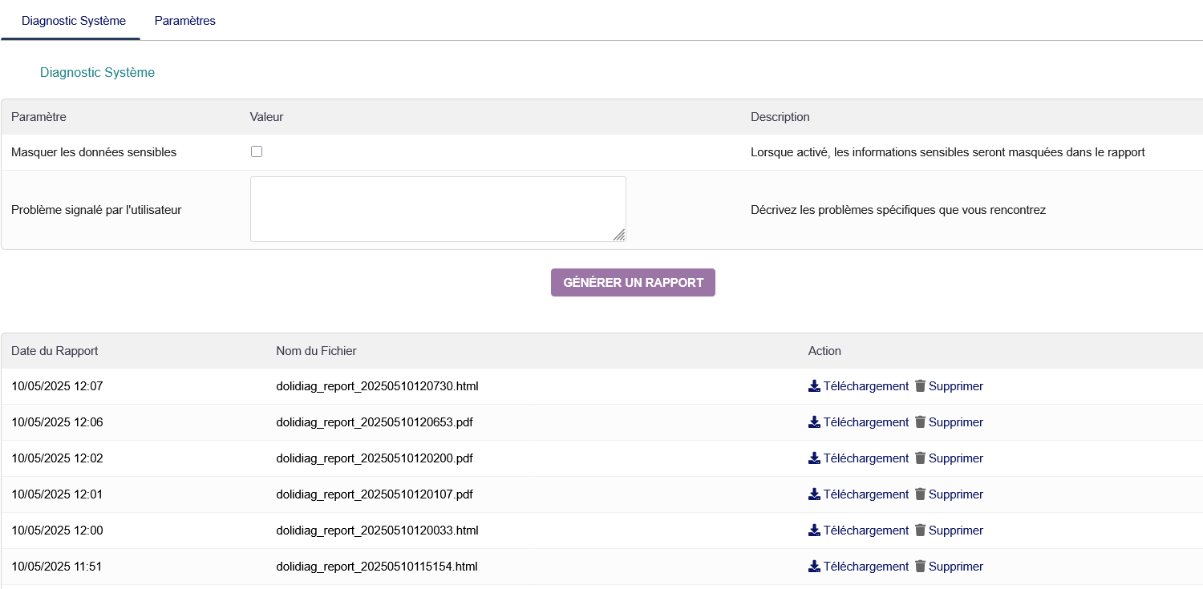The height and width of the screenshot is (589, 1203).
Task: Click download icon for dolidiag_report_20250510120107.pdf
Action: tap(814, 494)
